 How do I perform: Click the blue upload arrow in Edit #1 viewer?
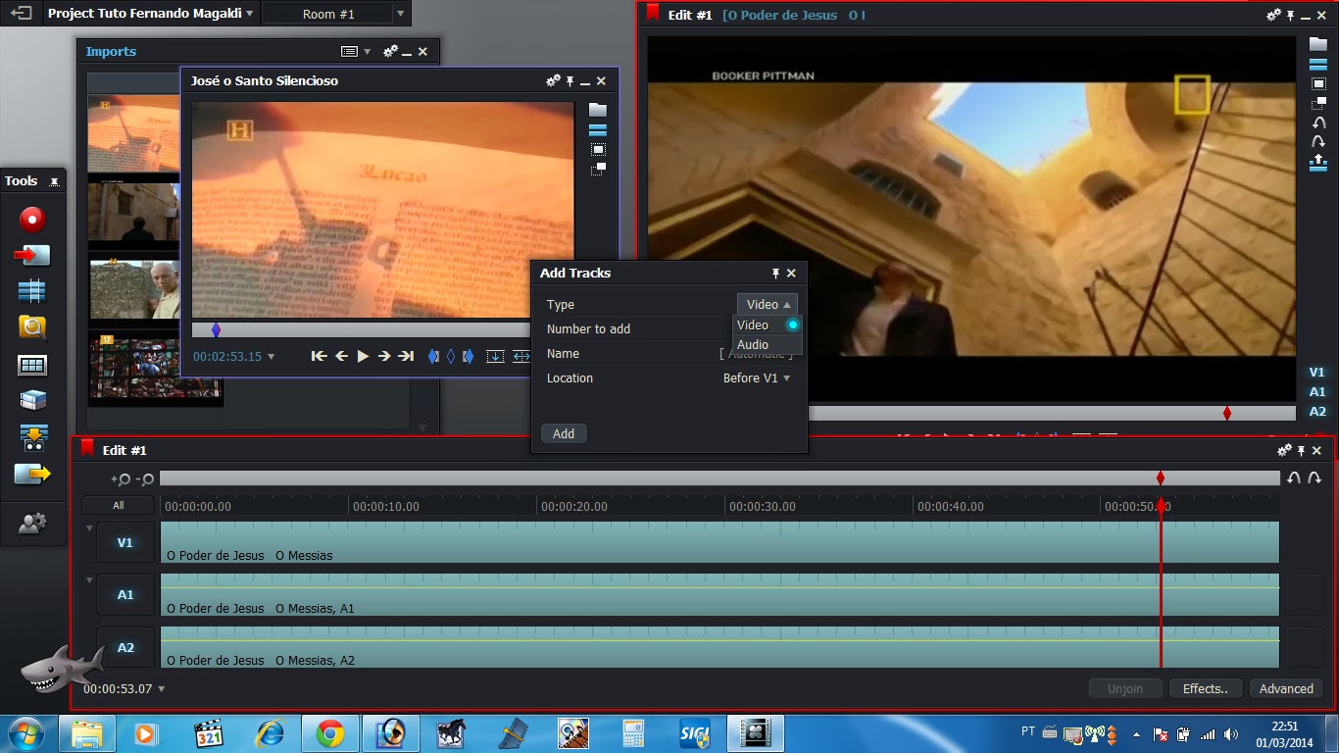click(x=1318, y=163)
